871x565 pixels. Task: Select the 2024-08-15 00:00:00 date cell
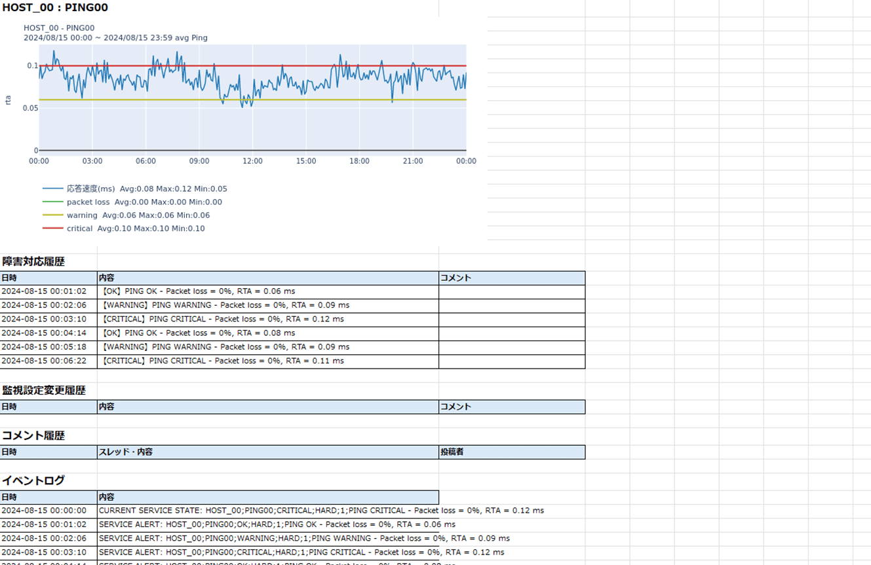coord(48,511)
